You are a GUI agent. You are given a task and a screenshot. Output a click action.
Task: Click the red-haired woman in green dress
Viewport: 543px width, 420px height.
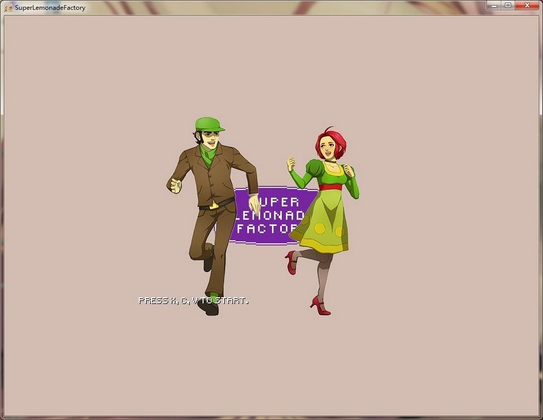(323, 220)
